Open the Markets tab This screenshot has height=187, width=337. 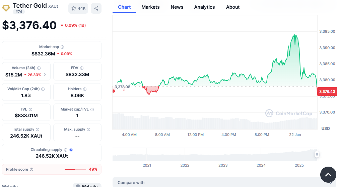(150, 7)
